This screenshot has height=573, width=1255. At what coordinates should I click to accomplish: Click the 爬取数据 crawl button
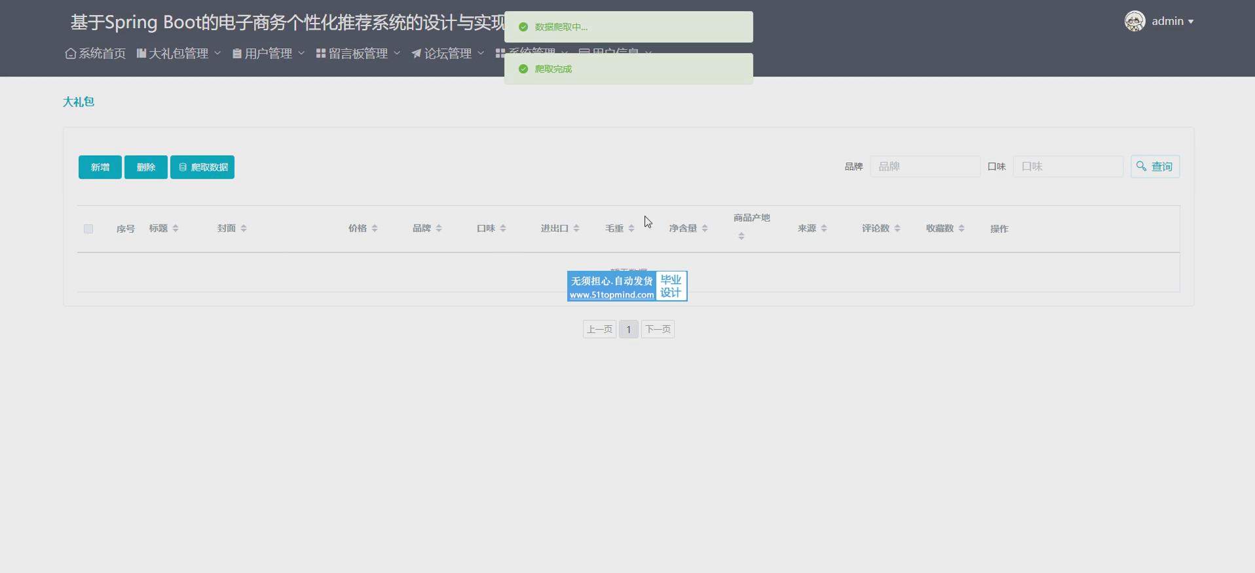tap(202, 167)
